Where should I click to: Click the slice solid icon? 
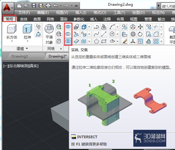coord(76,34)
